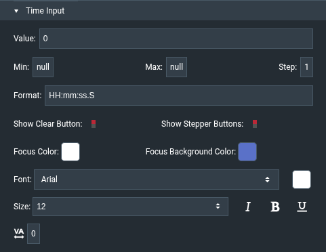326x252 pixels.
Task: Toggle the Show Stepper Buttons switch
Action: 255,124
